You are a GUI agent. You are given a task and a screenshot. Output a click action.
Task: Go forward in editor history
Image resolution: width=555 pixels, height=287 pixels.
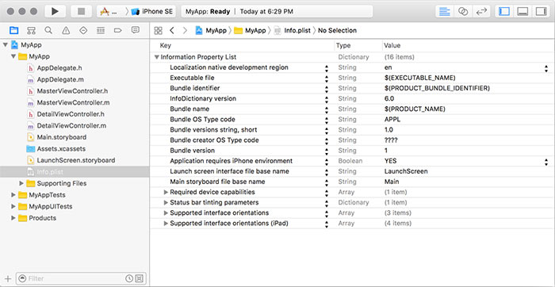coord(185,30)
